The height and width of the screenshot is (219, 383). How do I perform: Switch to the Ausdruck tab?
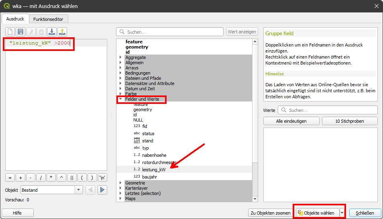pyautogui.click(x=15, y=19)
